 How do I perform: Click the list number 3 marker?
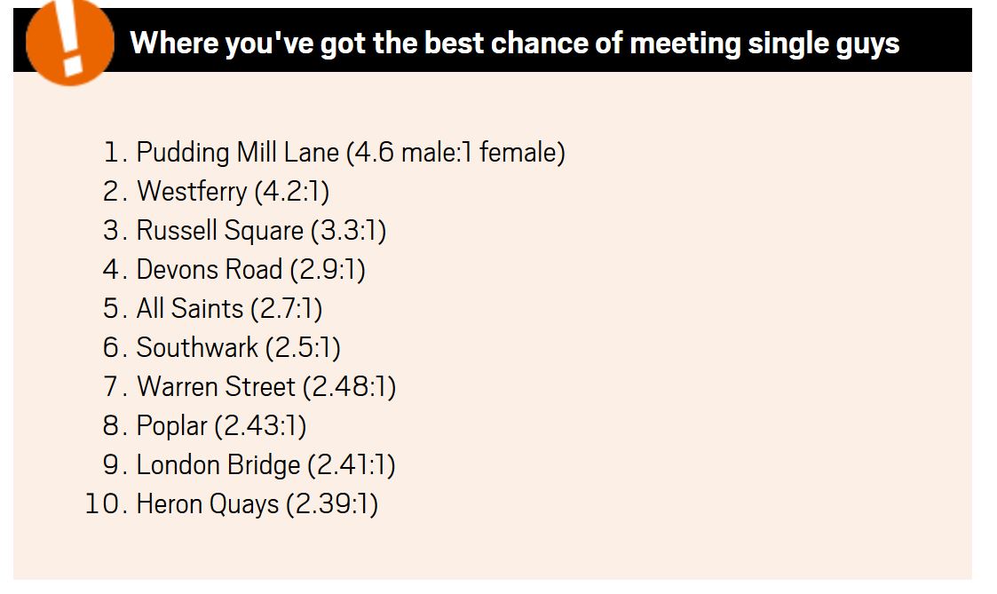tap(115, 231)
